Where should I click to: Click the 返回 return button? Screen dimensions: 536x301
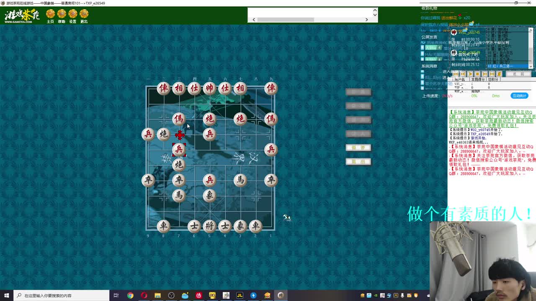(x=518, y=74)
